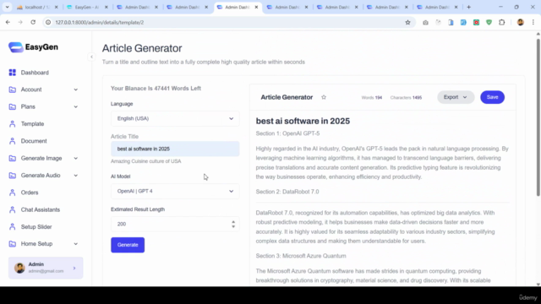Click the 'best ai software in 2025' heading
Viewport: 541px width, 304px height.
tap(303, 121)
